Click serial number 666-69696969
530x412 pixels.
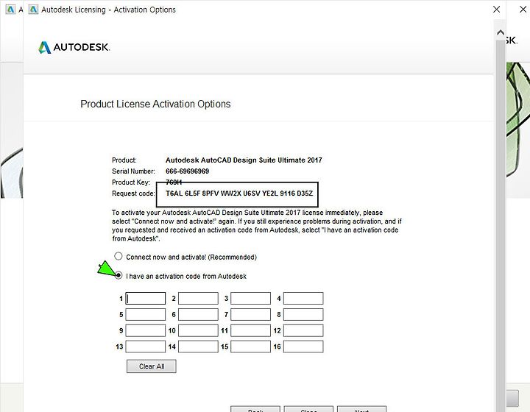(187, 171)
